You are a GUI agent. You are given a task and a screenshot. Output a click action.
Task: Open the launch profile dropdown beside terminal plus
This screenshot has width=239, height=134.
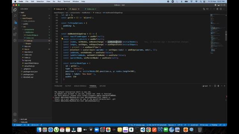pyautogui.click(x=212, y=86)
